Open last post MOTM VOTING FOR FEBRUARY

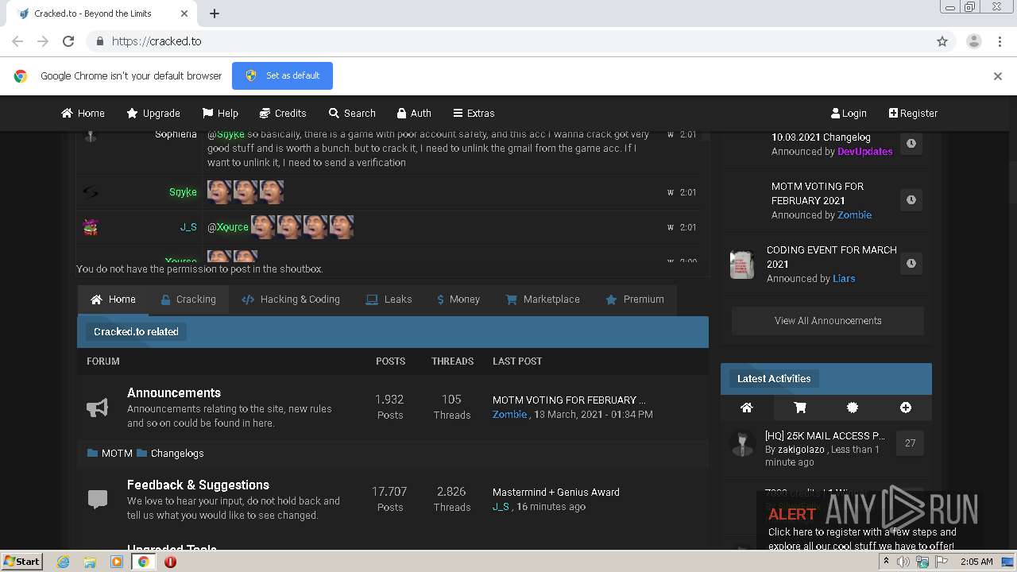click(569, 400)
